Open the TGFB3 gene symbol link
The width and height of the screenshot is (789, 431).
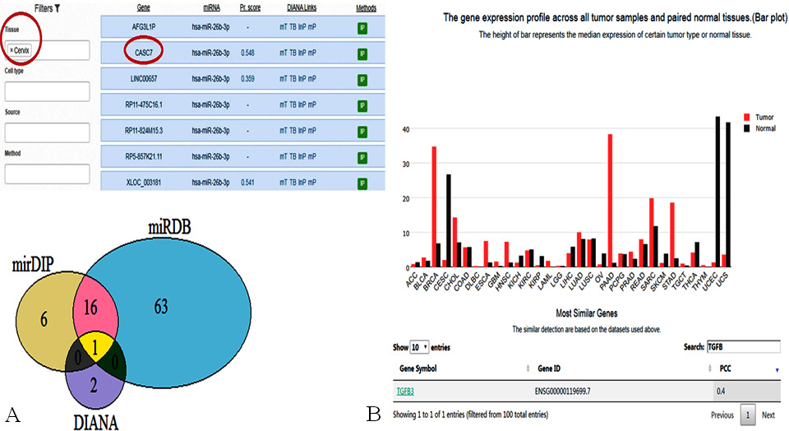[x=405, y=392]
